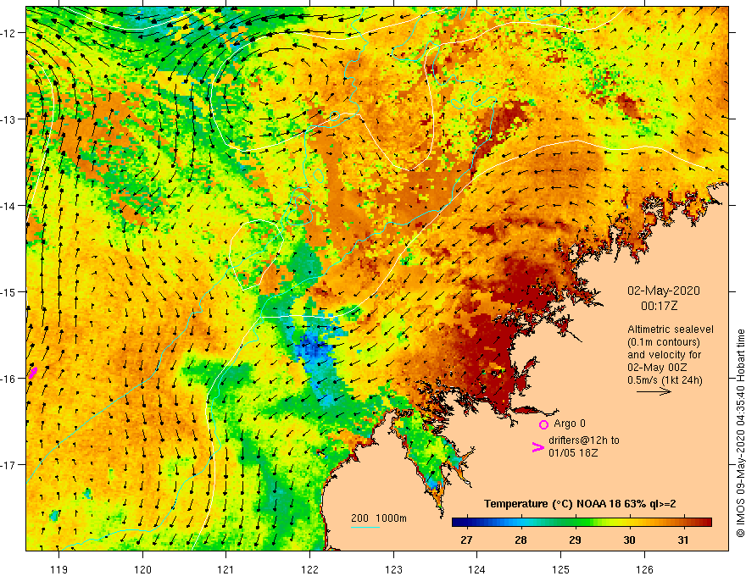
Task: Click the longitude label 122
Action: pos(309,569)
